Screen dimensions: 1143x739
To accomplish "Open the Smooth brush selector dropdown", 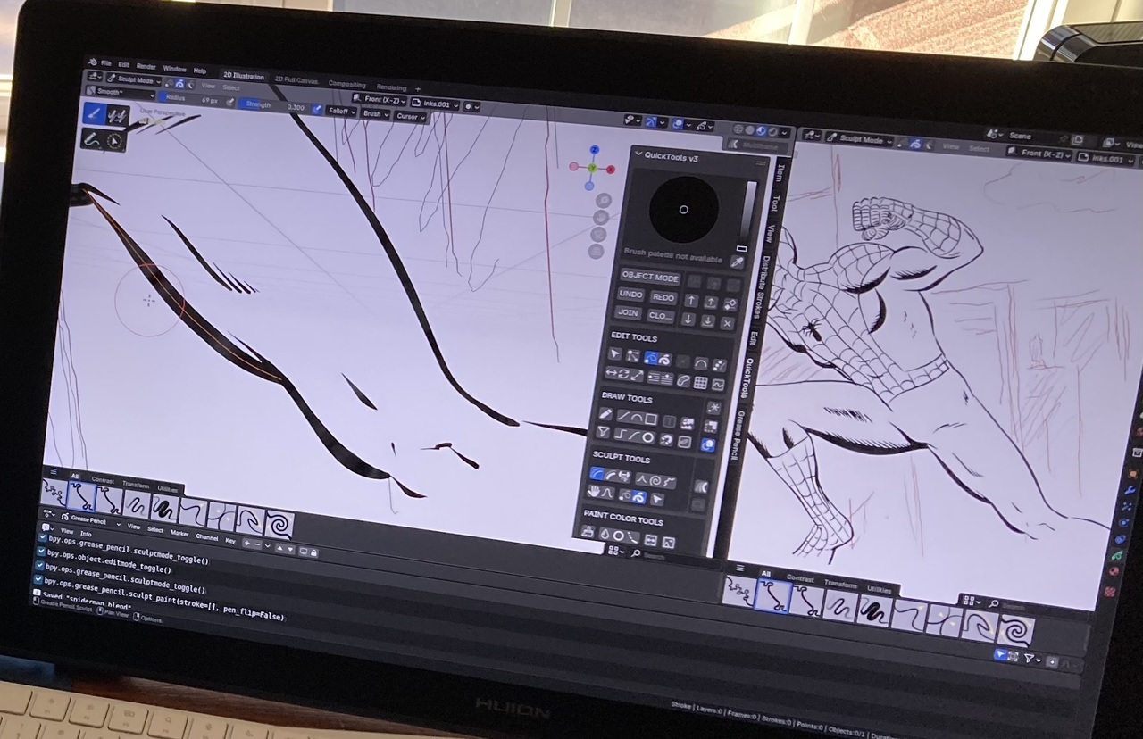I will (x=121, y=92).
